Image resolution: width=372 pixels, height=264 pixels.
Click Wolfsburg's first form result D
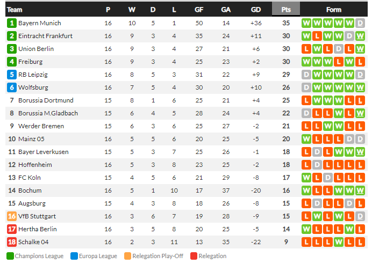point(306,87)
